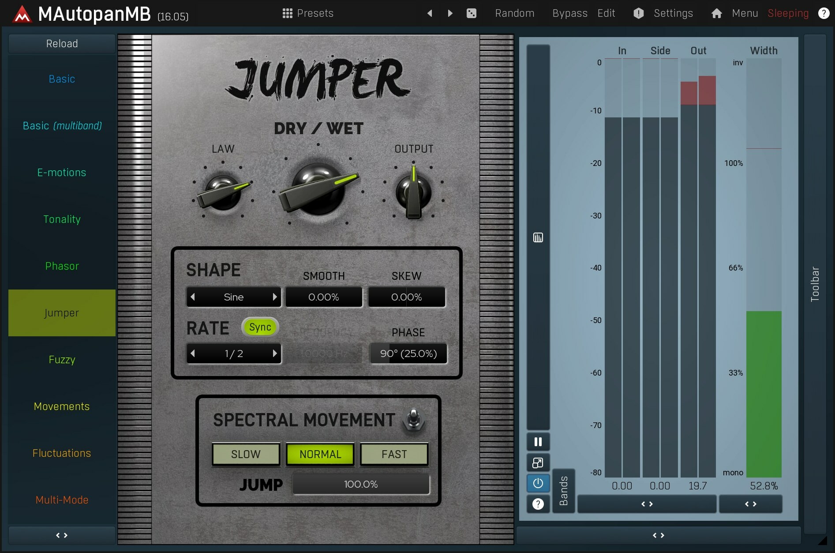Click the warning icon next to Settings
The width and height of the screenshot is (835, 553).
(638, 13)
